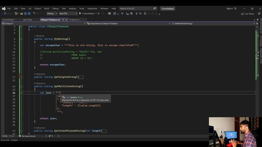Viewport: 262px width, 147px height.
Task: Open the File menu
Action: click(9, 9)
